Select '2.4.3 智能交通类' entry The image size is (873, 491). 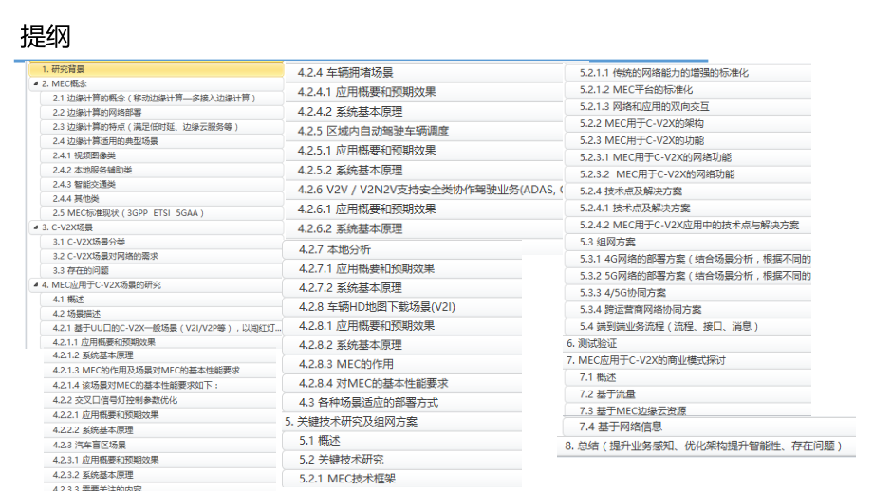tap(84, 184)
